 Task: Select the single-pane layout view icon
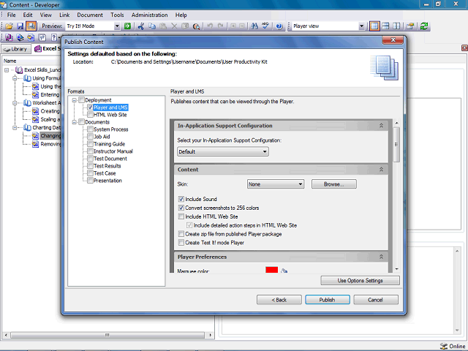374,26
